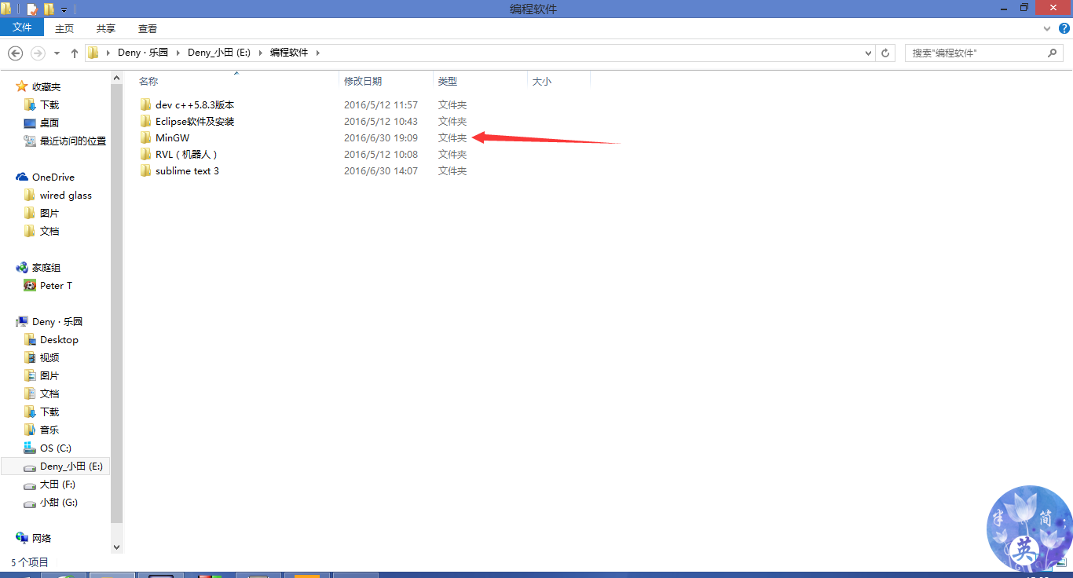Open the Peter T homegroup entry
The width and height of the screenshot is (1073, 578).
click(x=53, y=285)
